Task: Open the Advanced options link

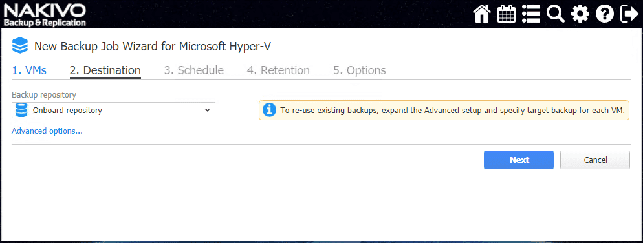Action: [47, 131]
